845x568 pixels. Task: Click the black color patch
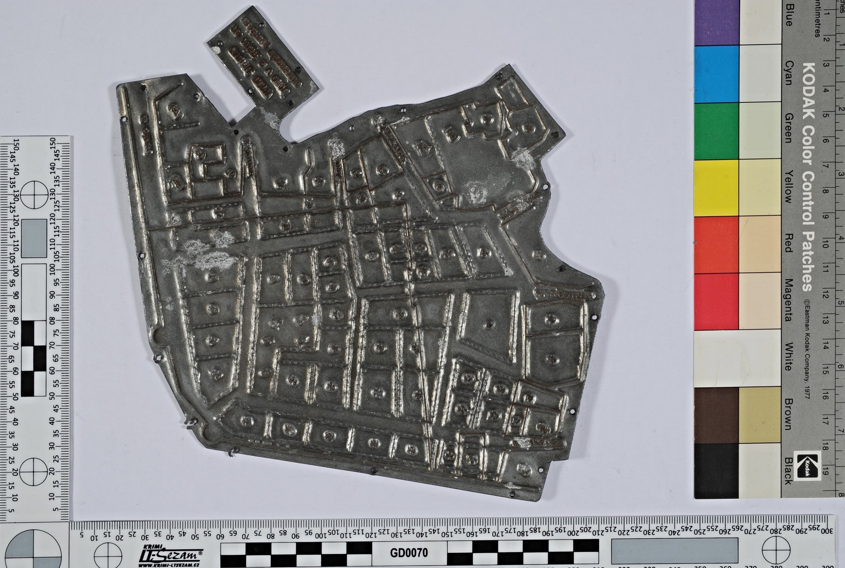[716, 471]
